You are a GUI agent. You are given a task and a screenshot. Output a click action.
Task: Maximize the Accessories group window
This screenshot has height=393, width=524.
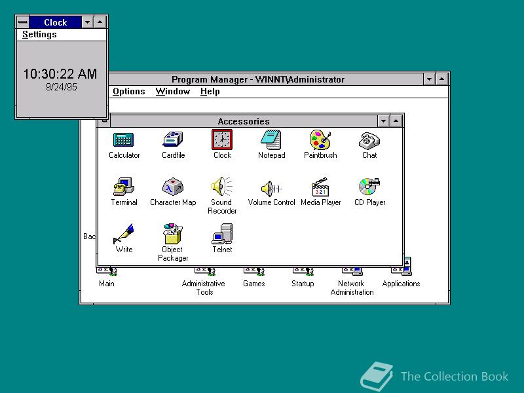[x=396, y=121]
